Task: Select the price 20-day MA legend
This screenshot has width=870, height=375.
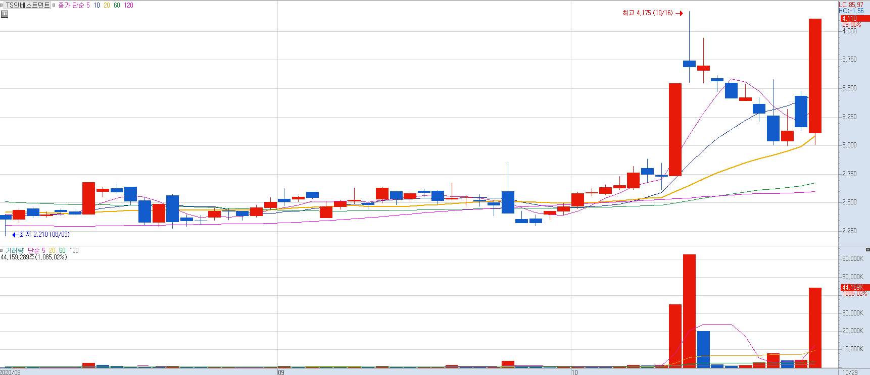Action: (107, 5)
